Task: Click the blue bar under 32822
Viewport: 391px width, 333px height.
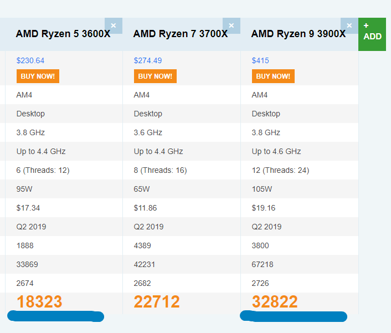Action: click(294, 316)
